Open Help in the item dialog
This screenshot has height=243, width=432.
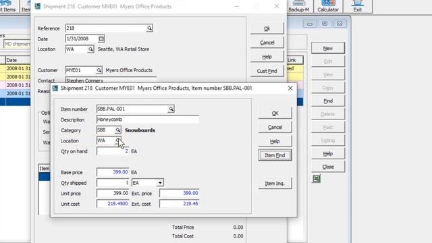(275, 141)
